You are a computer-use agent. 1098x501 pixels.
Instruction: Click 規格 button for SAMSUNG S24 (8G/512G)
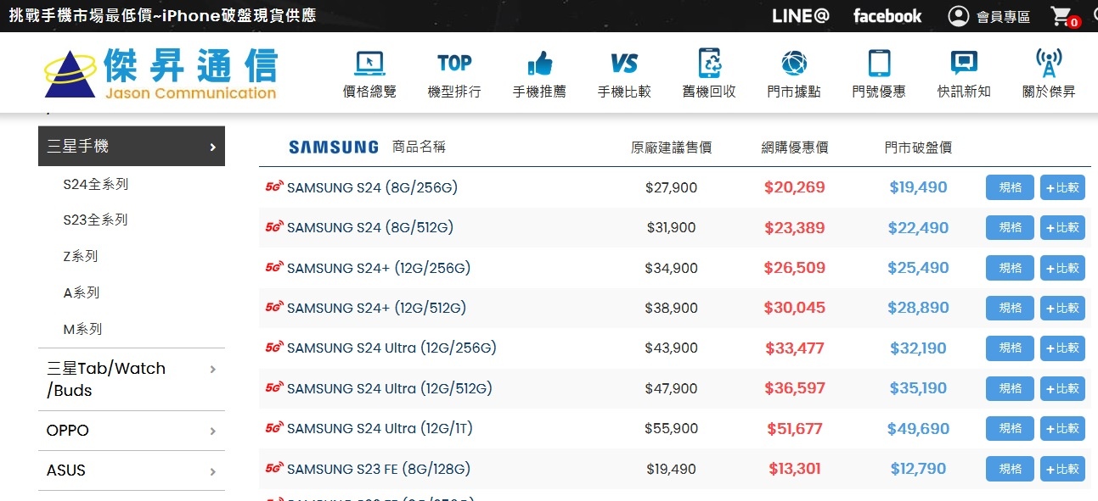coord(1010,227)
